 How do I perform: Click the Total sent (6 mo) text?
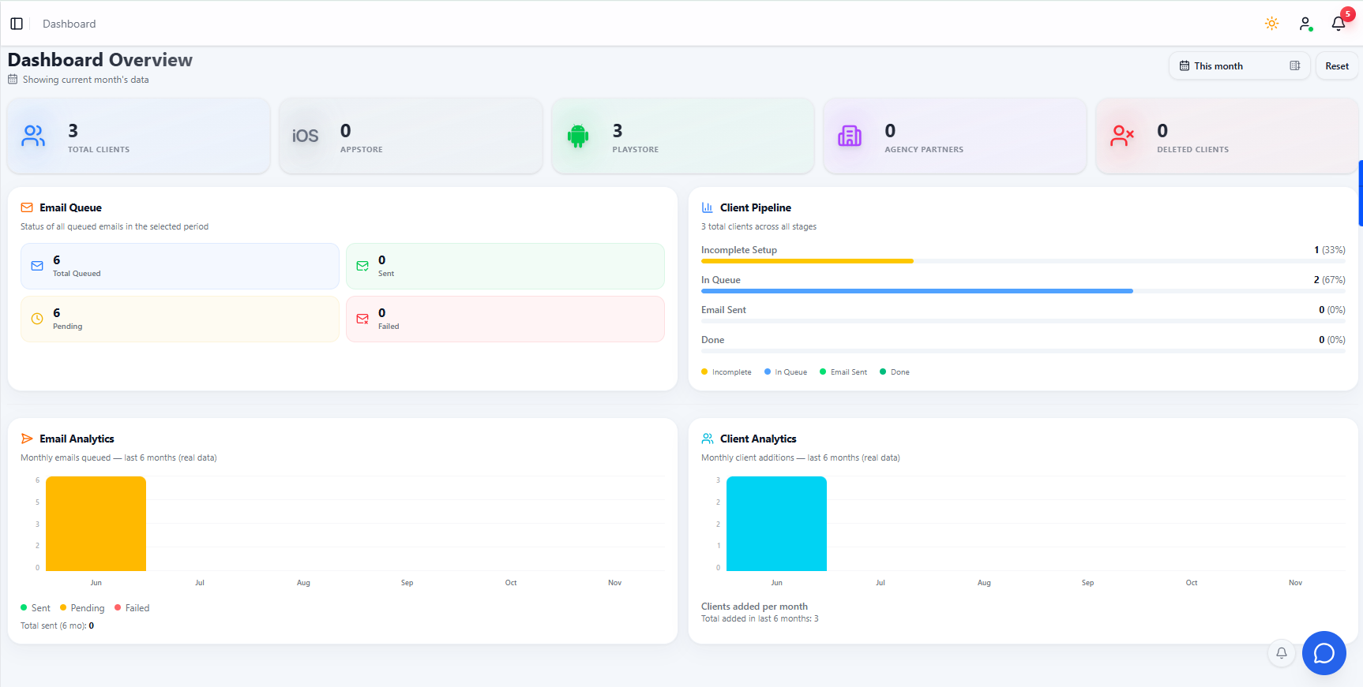58,625
